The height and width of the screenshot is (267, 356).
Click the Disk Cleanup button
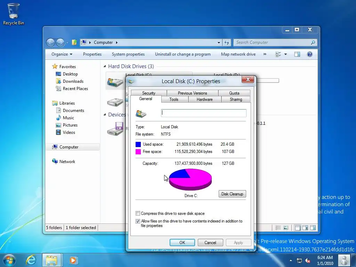tap(232, 194)
